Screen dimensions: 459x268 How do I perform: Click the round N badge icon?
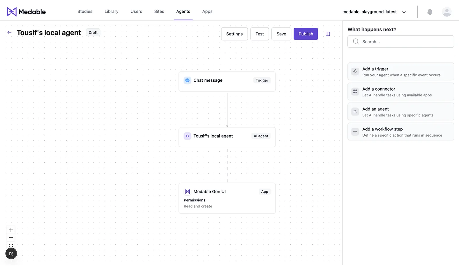coord(11,254)
